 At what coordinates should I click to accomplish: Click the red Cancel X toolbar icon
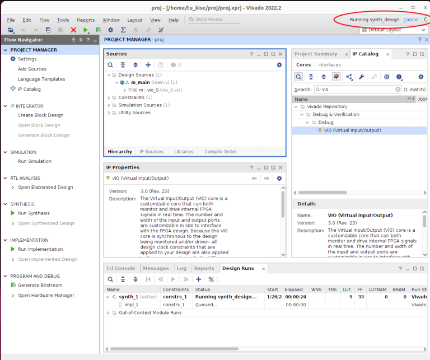click(x=73, y=30)
